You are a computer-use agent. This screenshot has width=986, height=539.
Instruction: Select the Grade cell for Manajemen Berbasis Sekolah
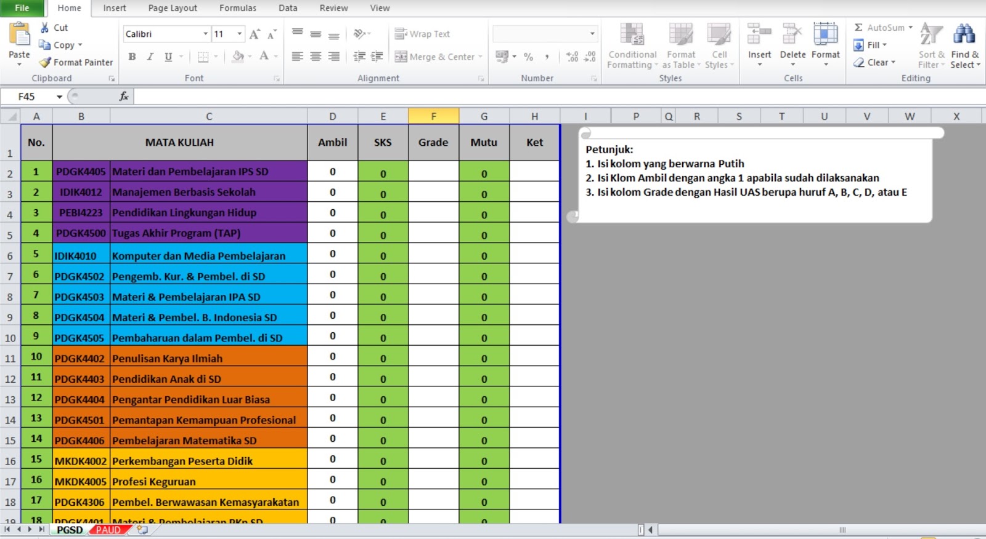click(x=433, y=192)
